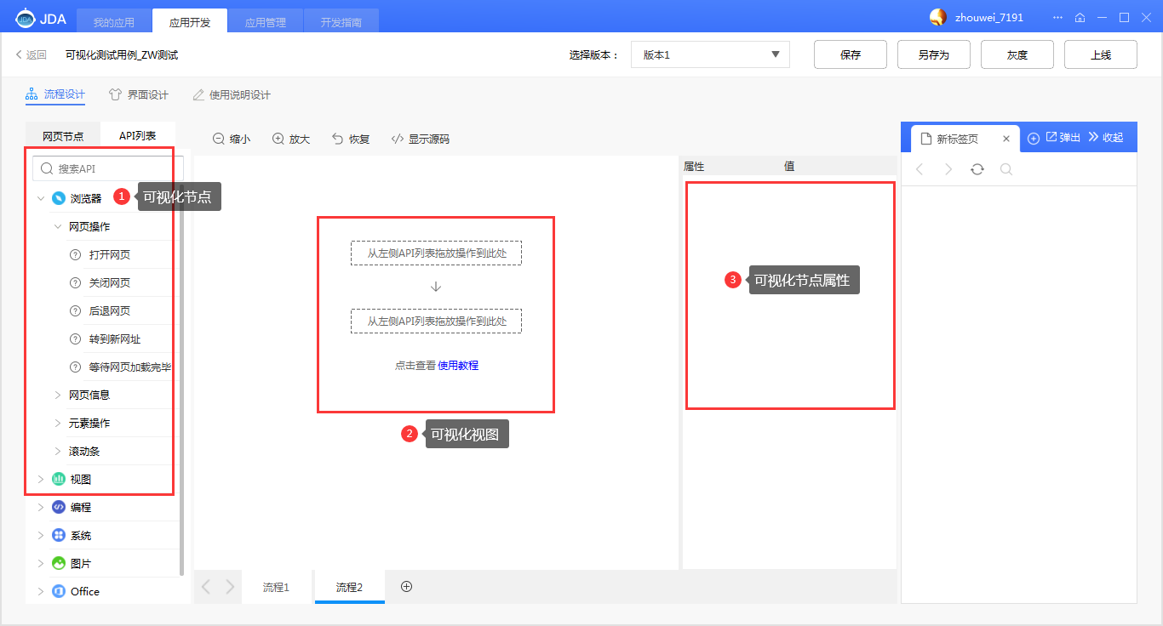Click the 搜索API search field
This screenshot has width=1163, height=626.
point(108,168)
